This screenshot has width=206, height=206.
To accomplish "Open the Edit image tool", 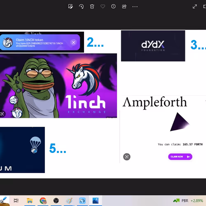I will 70,7.
